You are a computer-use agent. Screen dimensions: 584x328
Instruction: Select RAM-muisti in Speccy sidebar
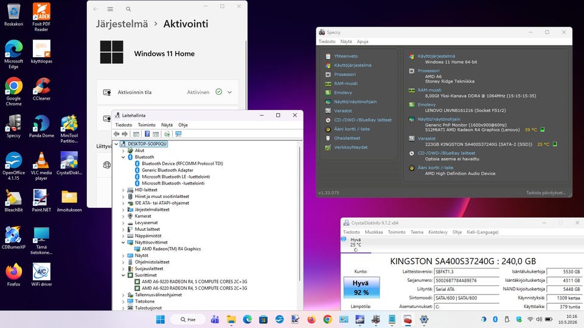point(346,84)
